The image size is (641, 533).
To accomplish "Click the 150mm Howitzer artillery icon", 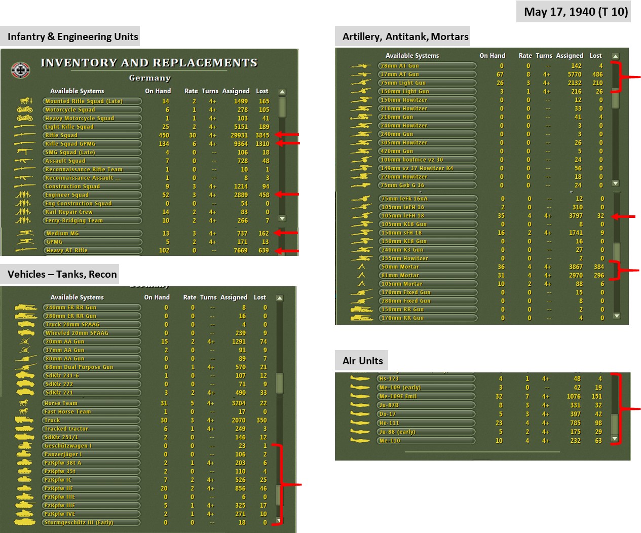I will coord(361,100).
